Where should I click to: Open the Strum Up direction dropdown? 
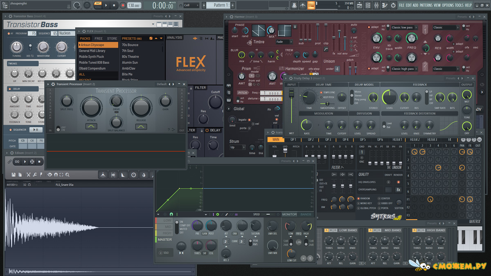(237, 147)
